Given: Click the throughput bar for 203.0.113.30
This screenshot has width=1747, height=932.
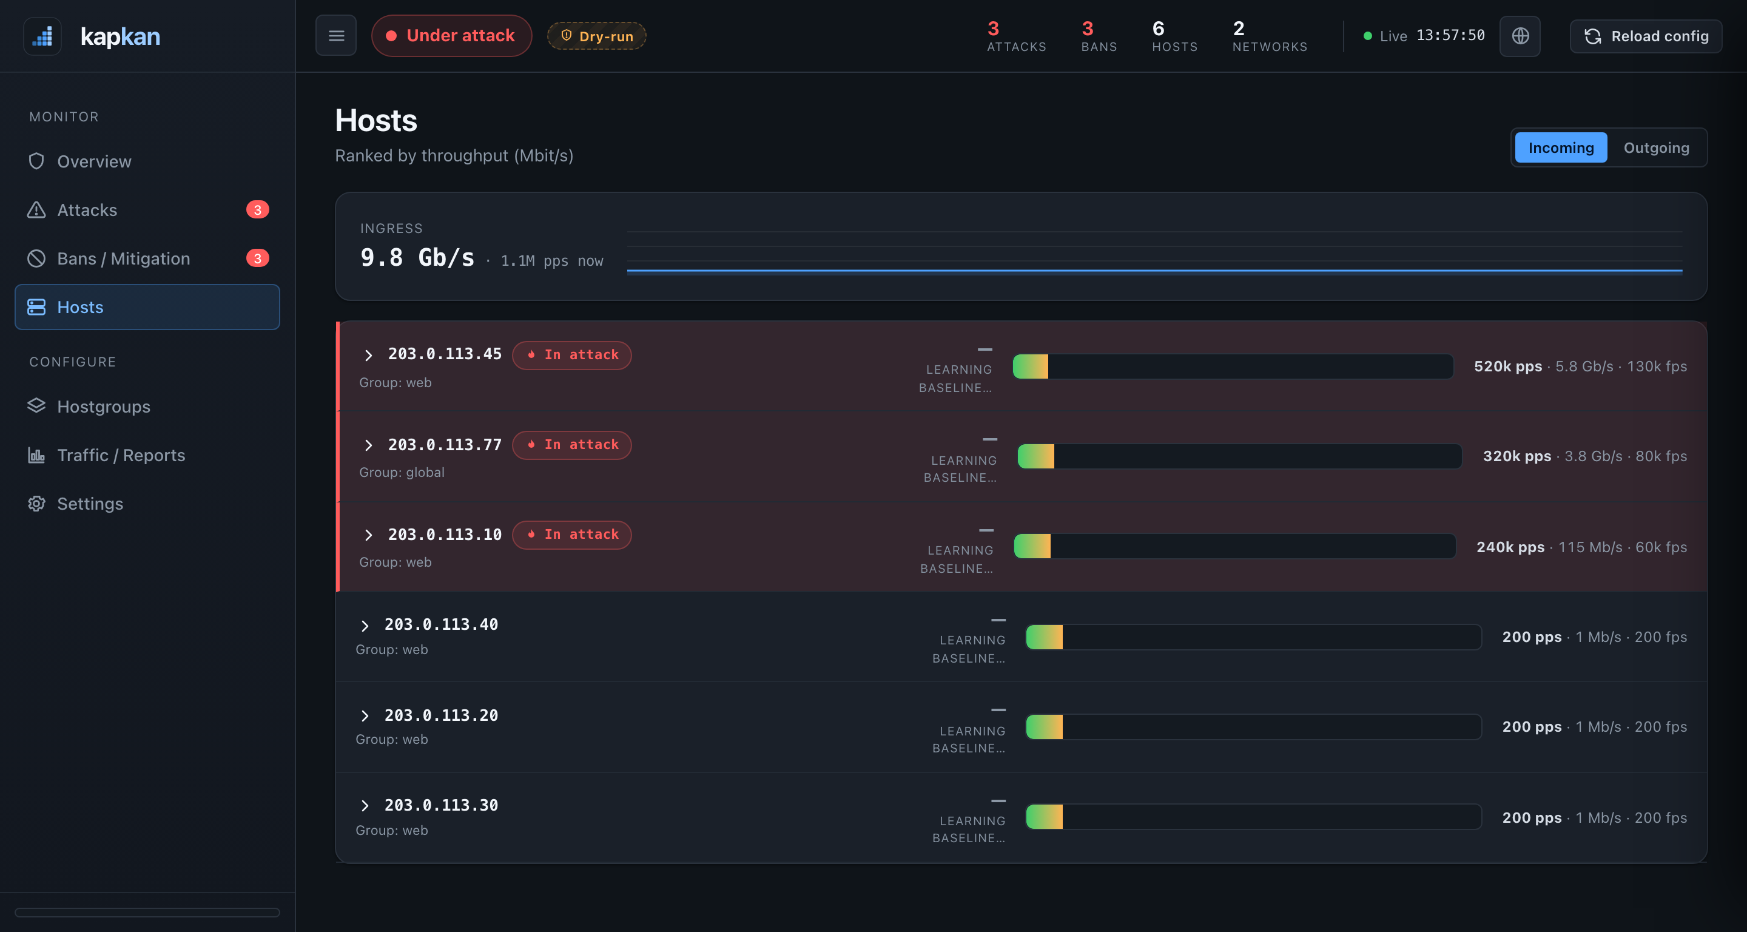Looking at the screenshot, I should [1253, 817].
